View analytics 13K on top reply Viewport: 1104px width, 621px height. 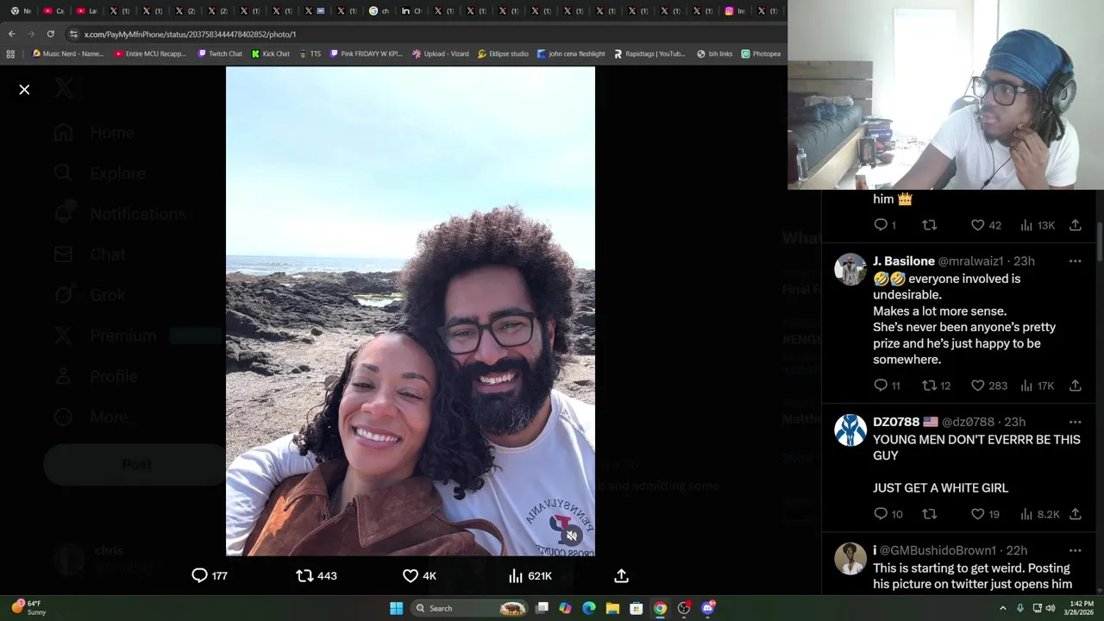tap(1038, 225)
